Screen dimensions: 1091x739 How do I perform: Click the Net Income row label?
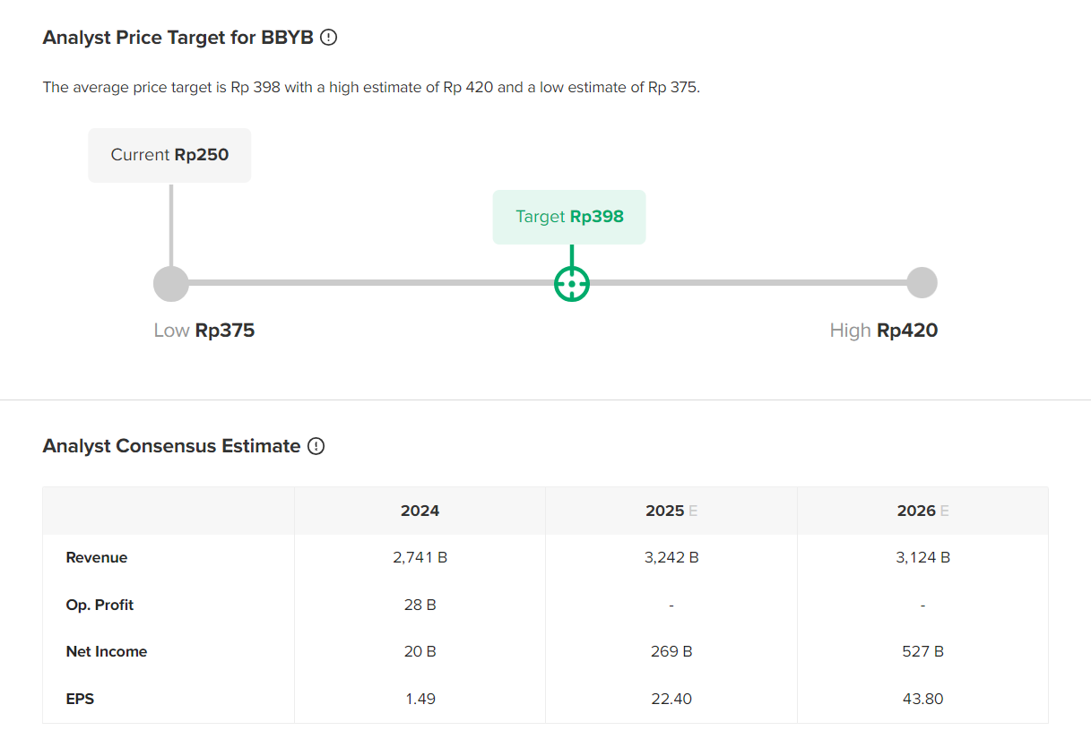tap(107, 651)
